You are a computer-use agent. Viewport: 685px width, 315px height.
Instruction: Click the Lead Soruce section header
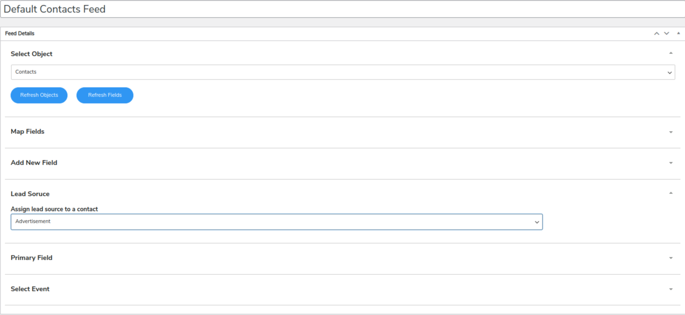30,193
